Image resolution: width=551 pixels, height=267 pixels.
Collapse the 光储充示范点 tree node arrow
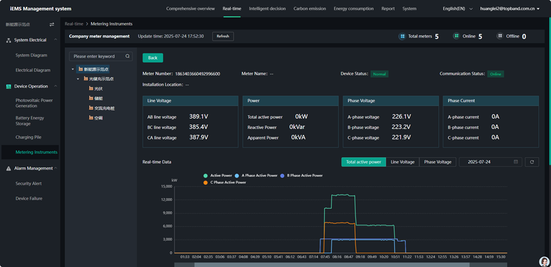pyautogui.click(x=78, y=79)
